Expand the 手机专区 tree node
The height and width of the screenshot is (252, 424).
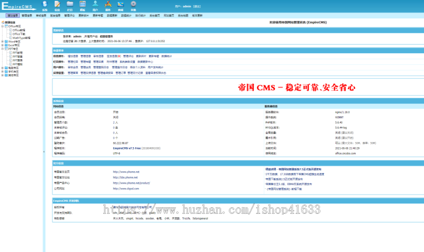click(2, 72)
